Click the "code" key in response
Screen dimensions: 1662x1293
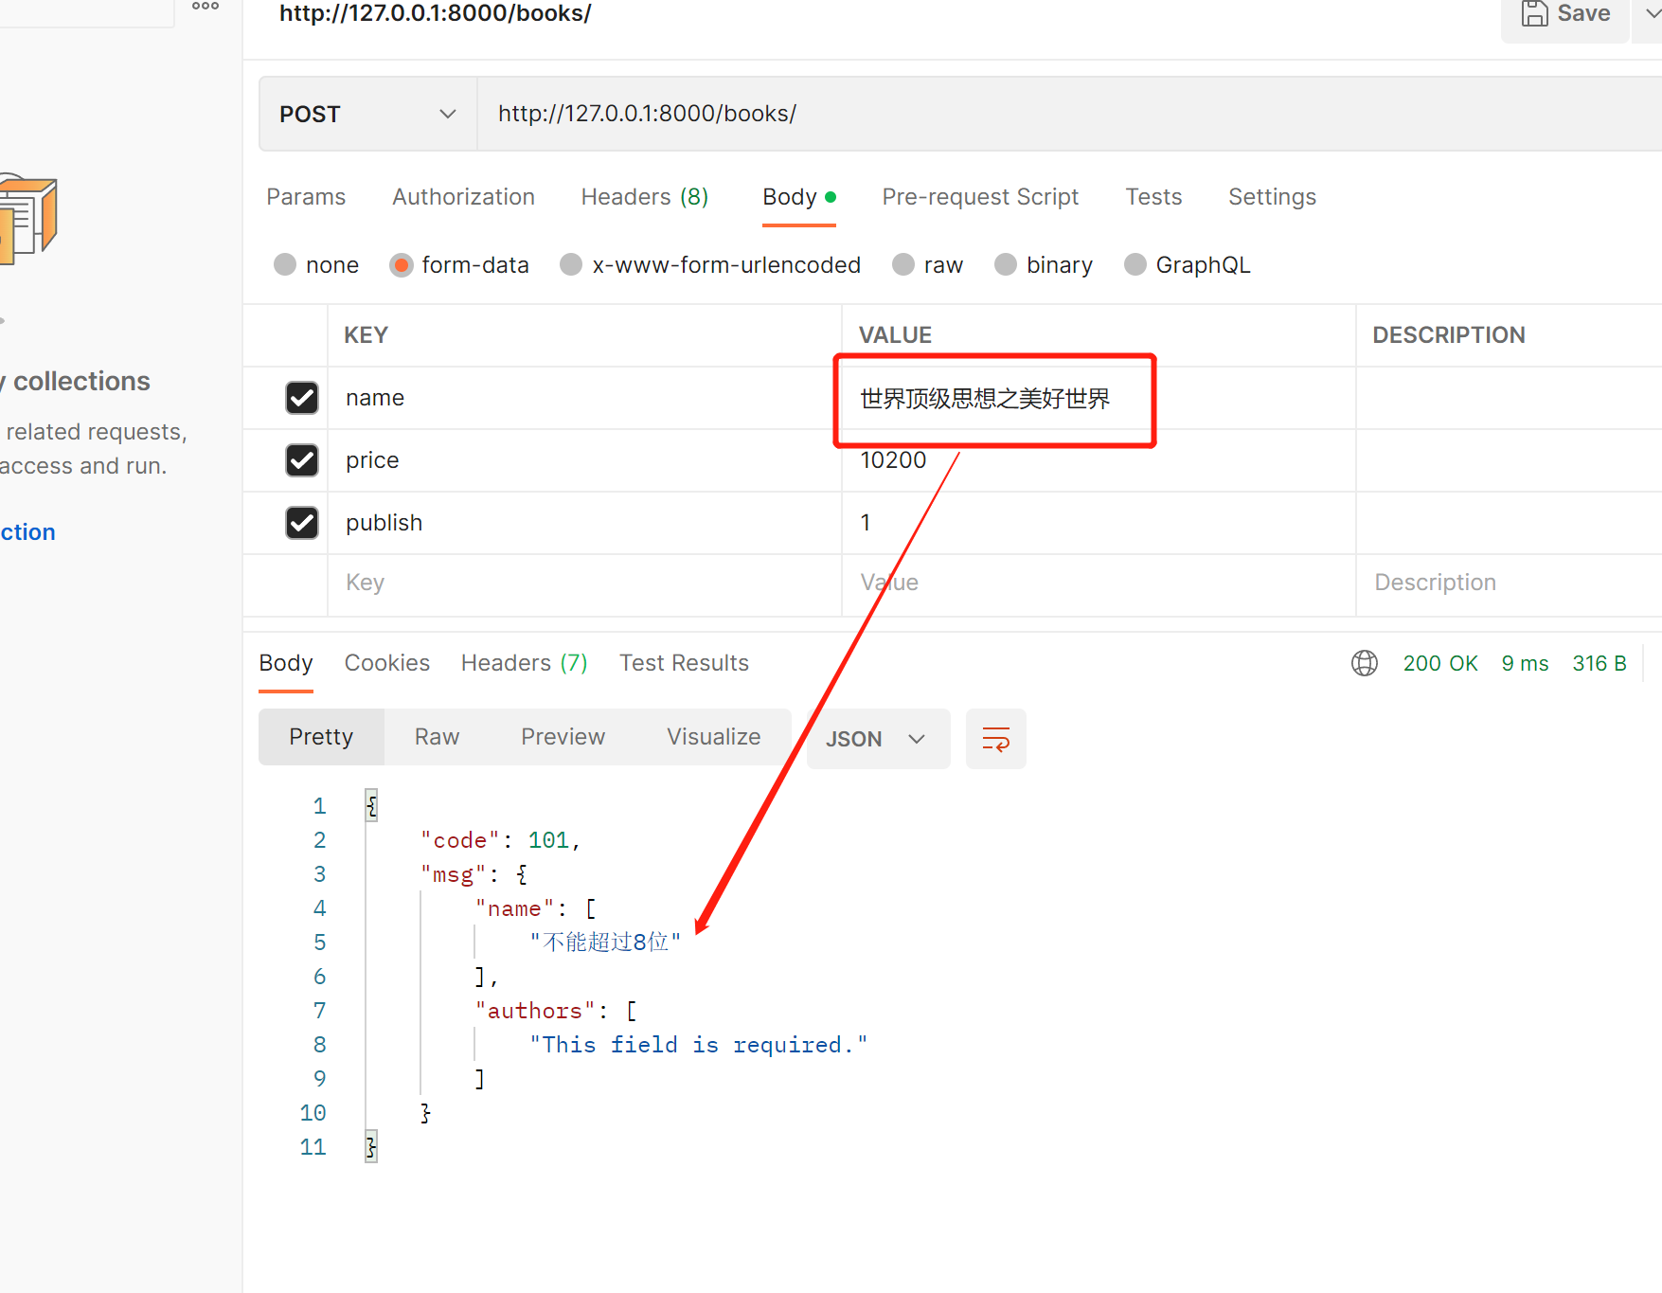pyautogui.click(x=460, y=840)
